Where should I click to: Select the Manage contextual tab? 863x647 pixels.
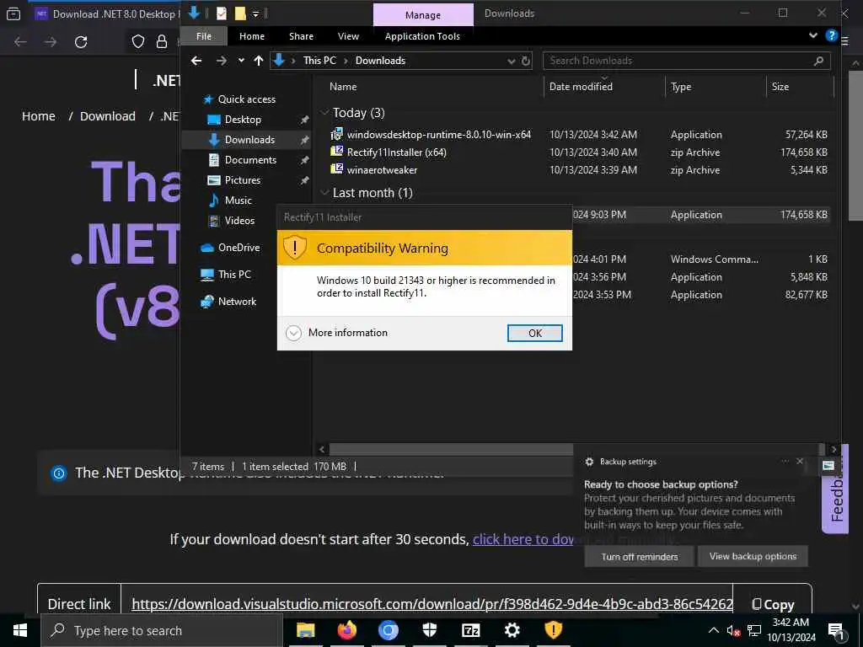423,15
